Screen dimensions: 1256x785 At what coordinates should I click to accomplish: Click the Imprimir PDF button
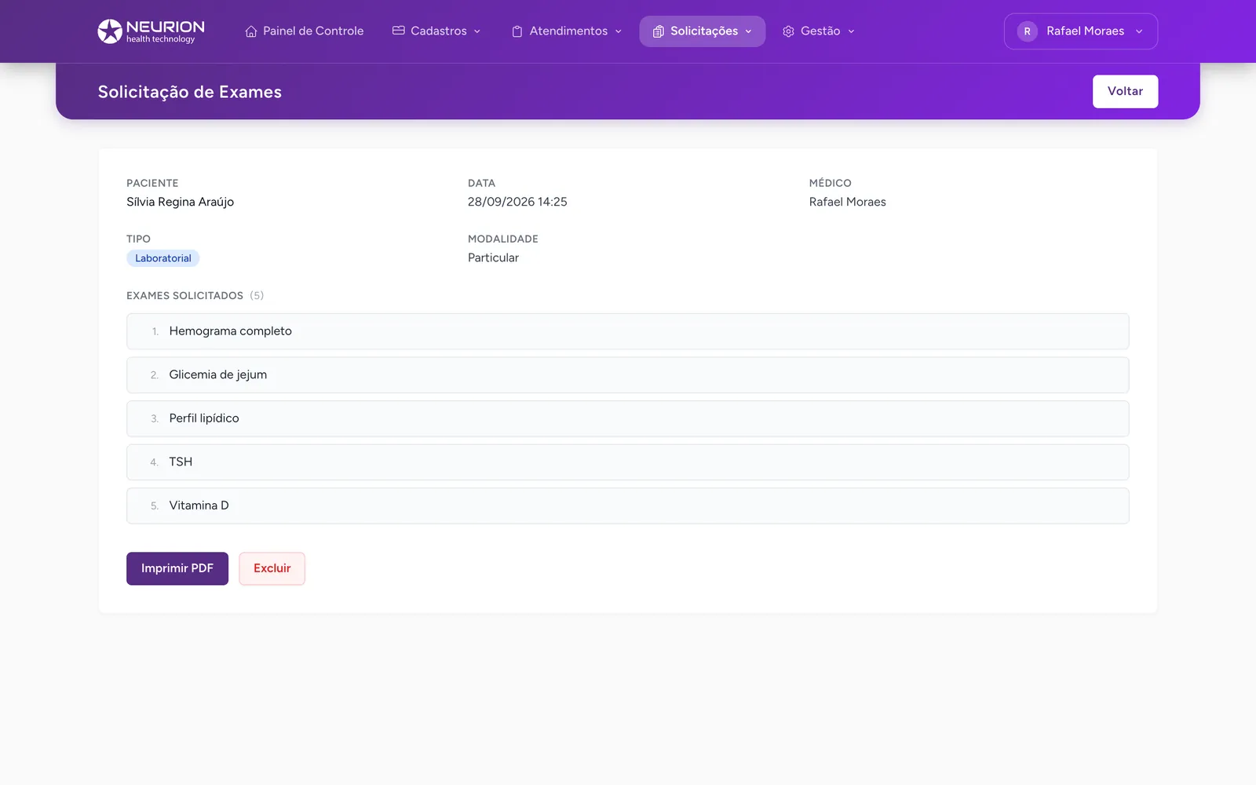point(177,568)
